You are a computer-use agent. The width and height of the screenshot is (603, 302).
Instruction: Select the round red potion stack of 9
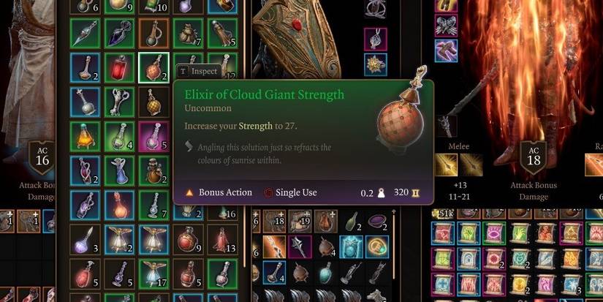[x=188, y=239]
